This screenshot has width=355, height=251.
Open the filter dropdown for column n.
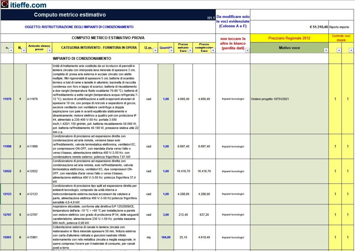(11, 50)
